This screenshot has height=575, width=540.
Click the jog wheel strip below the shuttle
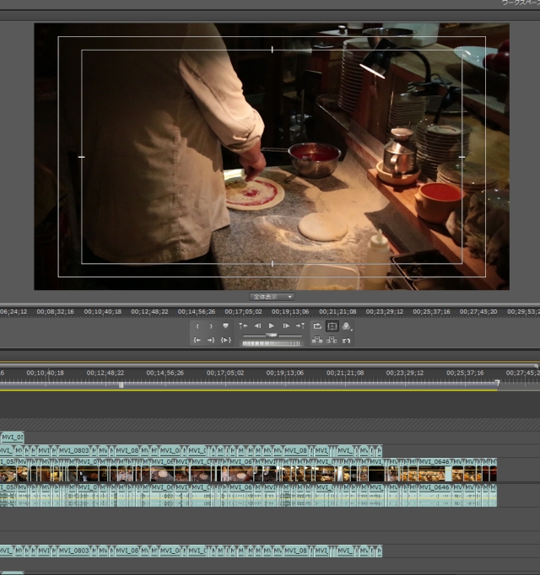(x=272, y=343)
